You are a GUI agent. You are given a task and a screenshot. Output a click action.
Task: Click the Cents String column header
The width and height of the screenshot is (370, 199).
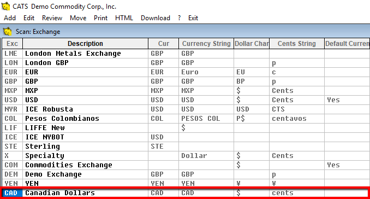(x=297, y=44)
